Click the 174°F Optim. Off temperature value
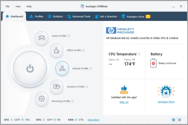188x125 pixels. tap(130, 64)
